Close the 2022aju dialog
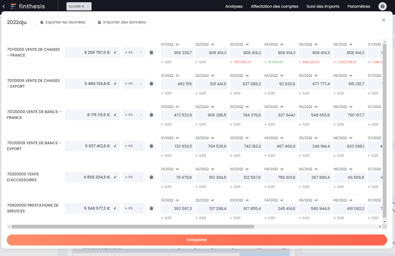 point(383,20)
